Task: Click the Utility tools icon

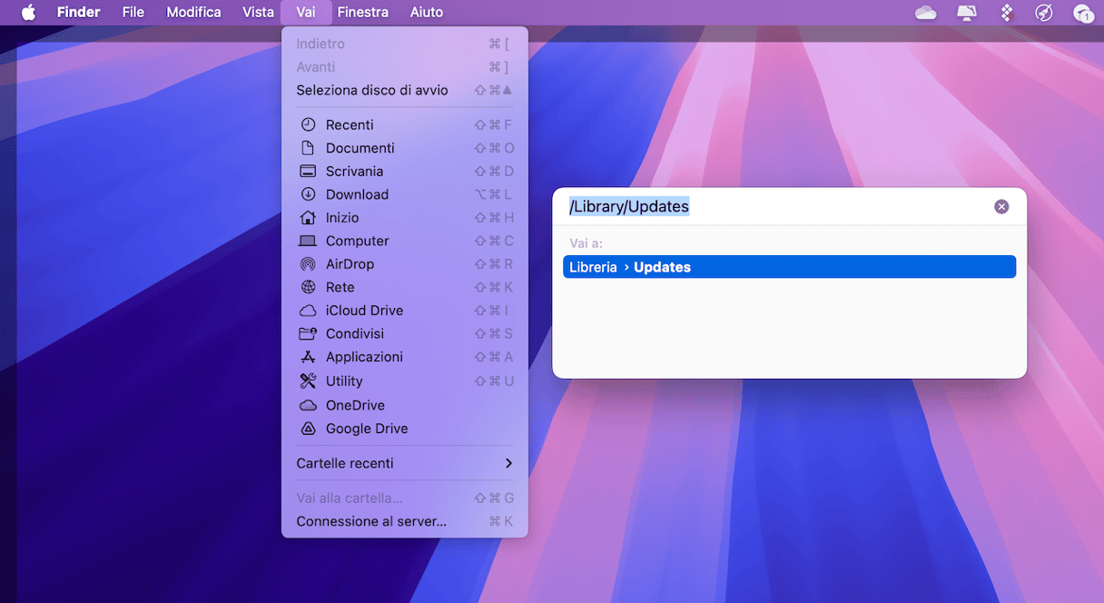Action: pos(308,381)
